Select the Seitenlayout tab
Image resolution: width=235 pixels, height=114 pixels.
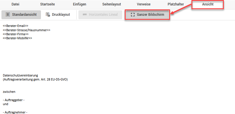click(112, 4)
